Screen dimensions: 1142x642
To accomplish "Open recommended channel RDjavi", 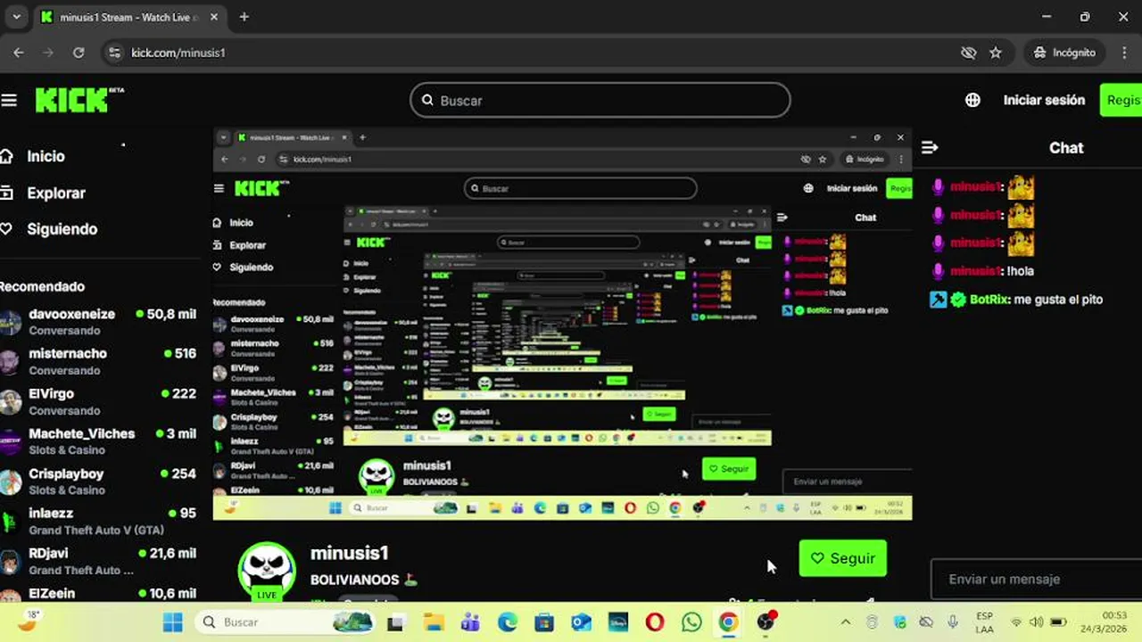I will pyautogui.click(x=98, y=561).
